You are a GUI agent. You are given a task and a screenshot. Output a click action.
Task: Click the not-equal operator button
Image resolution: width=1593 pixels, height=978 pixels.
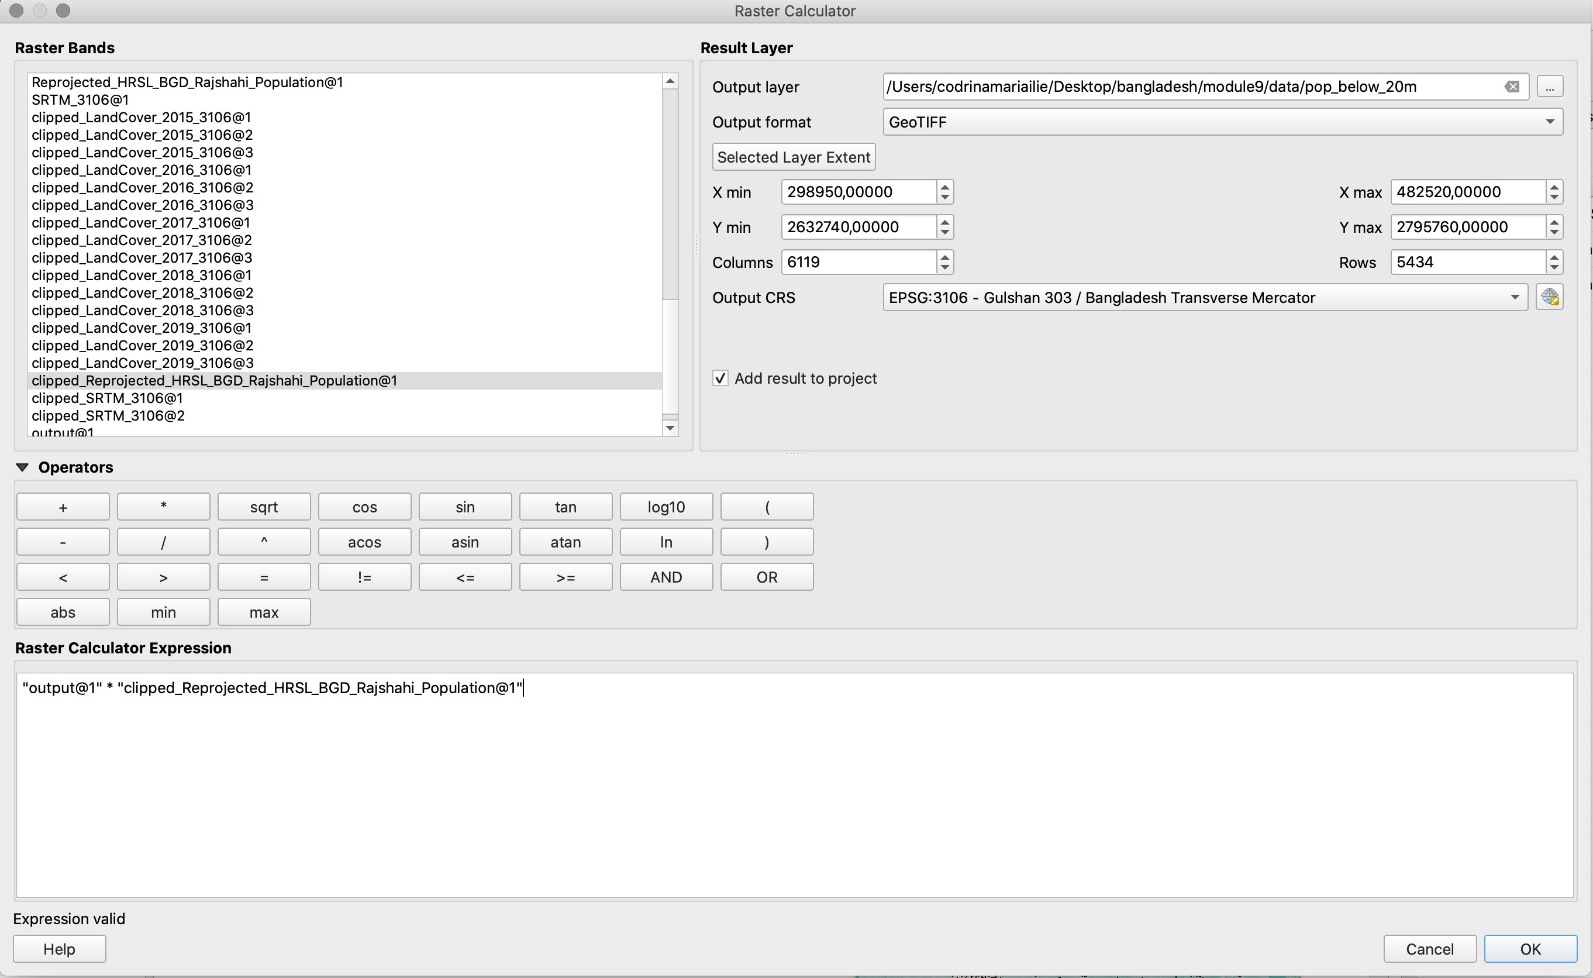coord(364,577)
